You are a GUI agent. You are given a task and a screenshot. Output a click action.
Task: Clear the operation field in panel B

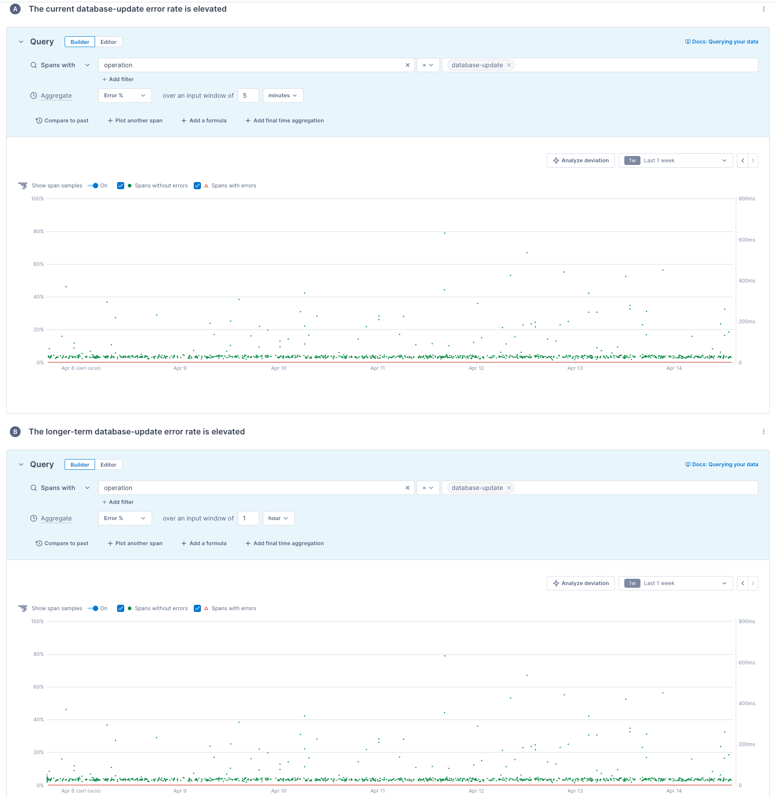407,488
